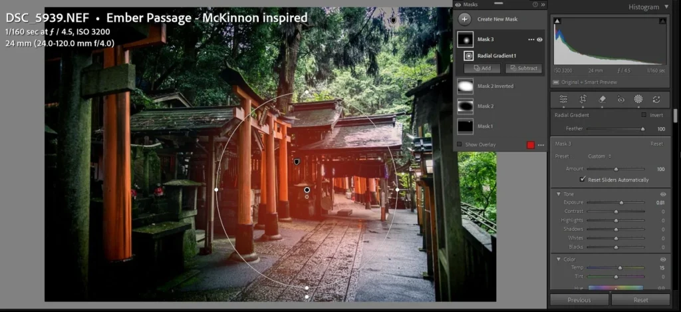Click the Tint slider handle
This screenshot has width=681, height=312.
(x=616, y=276)
